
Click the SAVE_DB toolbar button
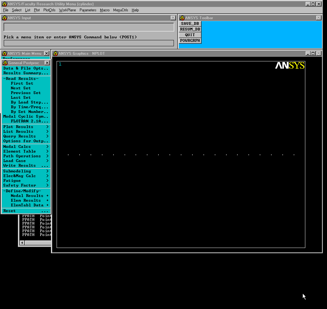pyautogui.click(x=190, y=24)
